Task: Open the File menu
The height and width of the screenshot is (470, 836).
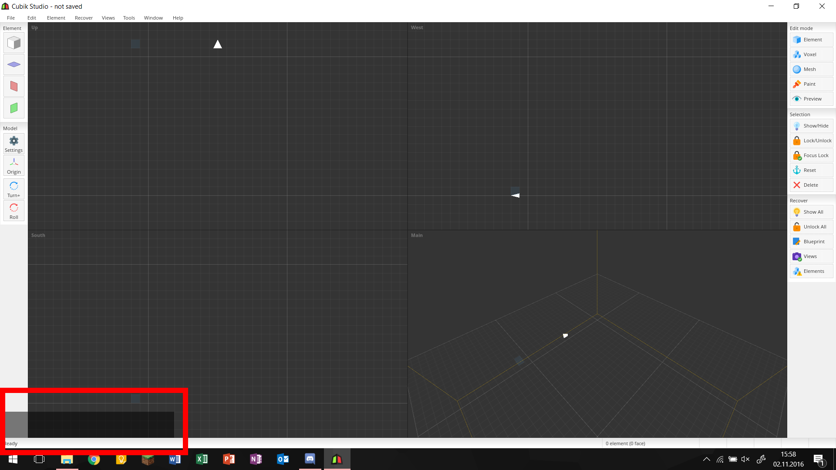Action: point(11,18)
